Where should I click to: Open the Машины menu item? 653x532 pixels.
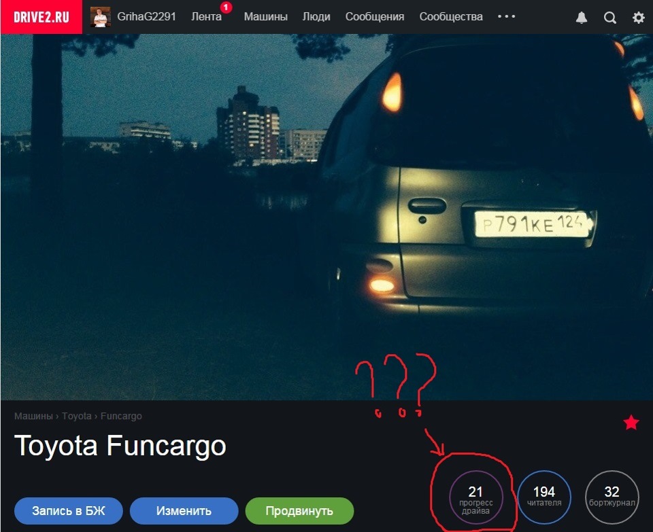click(265, 17)
